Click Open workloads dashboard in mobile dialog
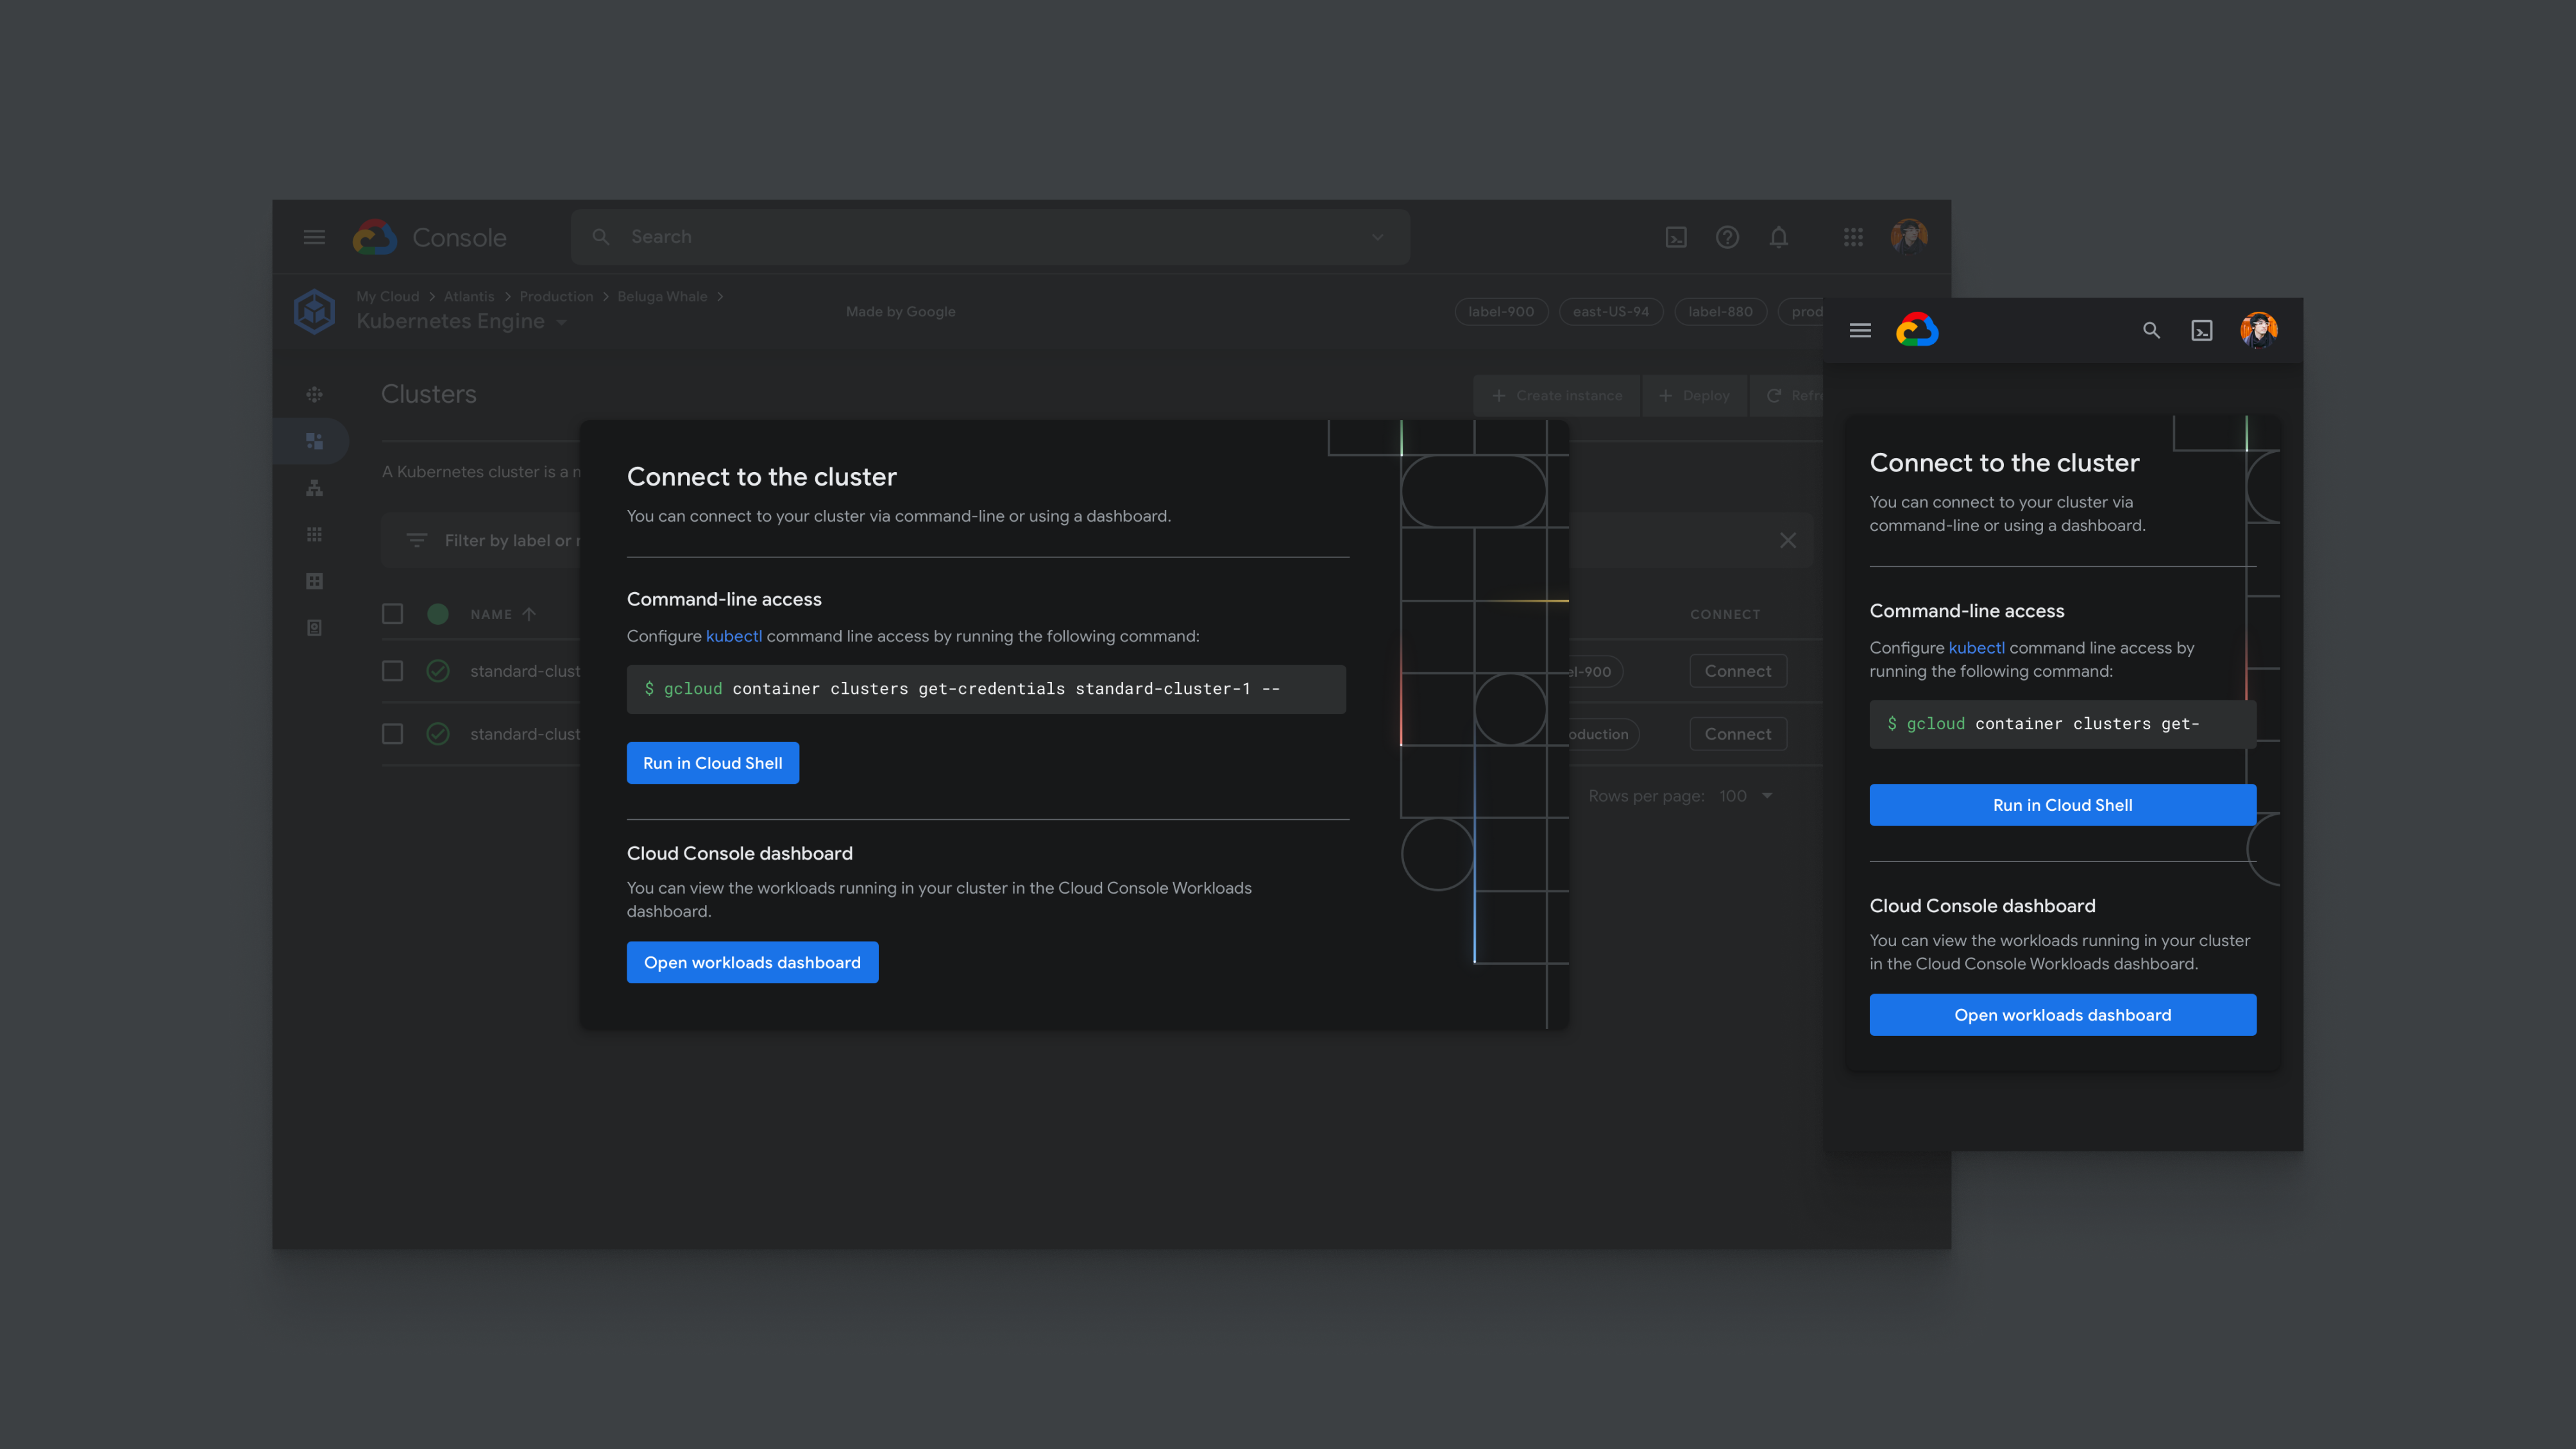Screen dimensions: 2576x1449 (2063, 1015)
